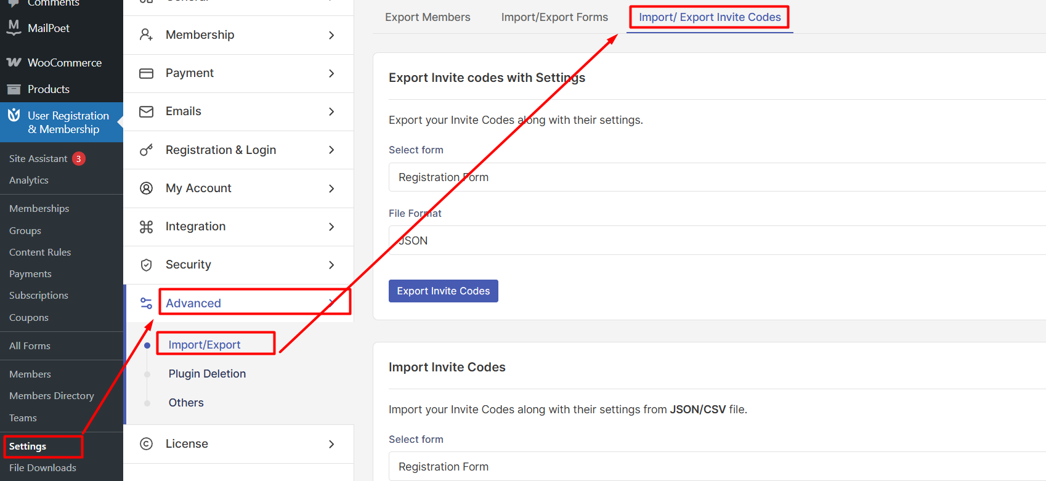Switch to the Import/Export Forms tab

click(x=554, y=17)
